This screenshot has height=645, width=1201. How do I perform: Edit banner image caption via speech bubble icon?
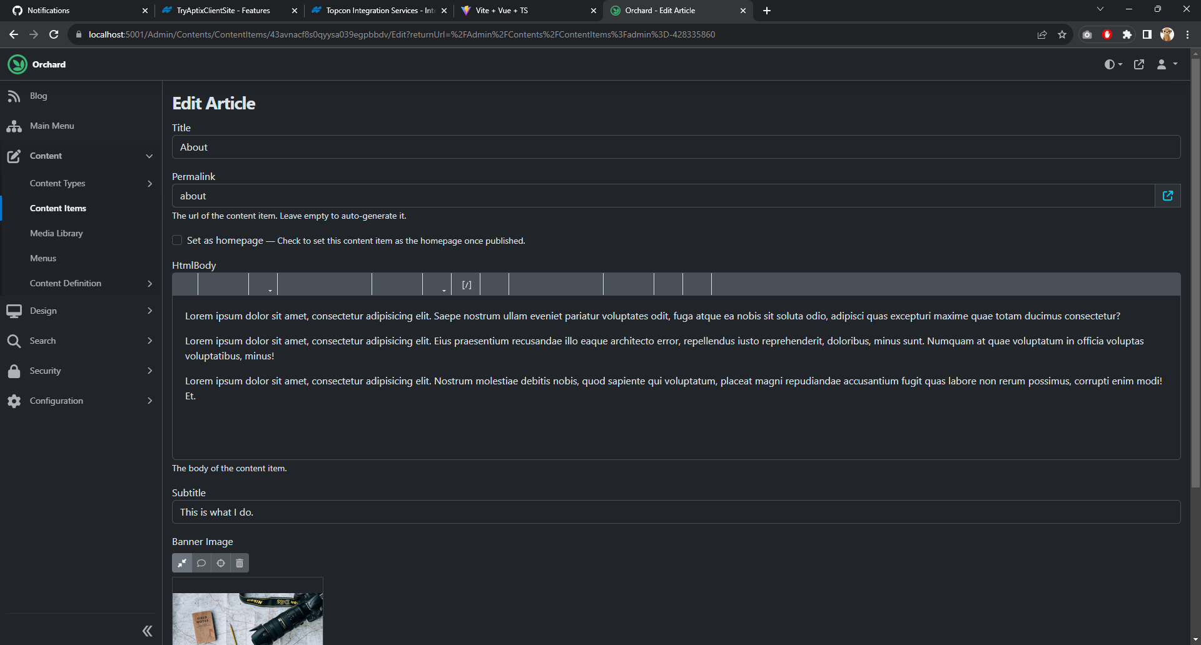point(201,562)
